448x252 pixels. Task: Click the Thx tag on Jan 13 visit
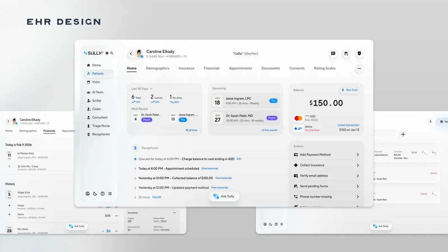pos(183,120)
